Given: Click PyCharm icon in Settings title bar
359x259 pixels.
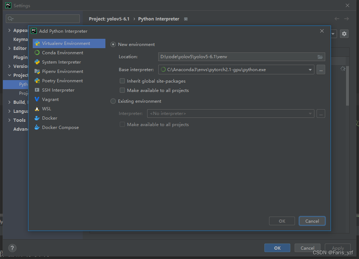Looking at the screenshot, I should tap(8, 5).
